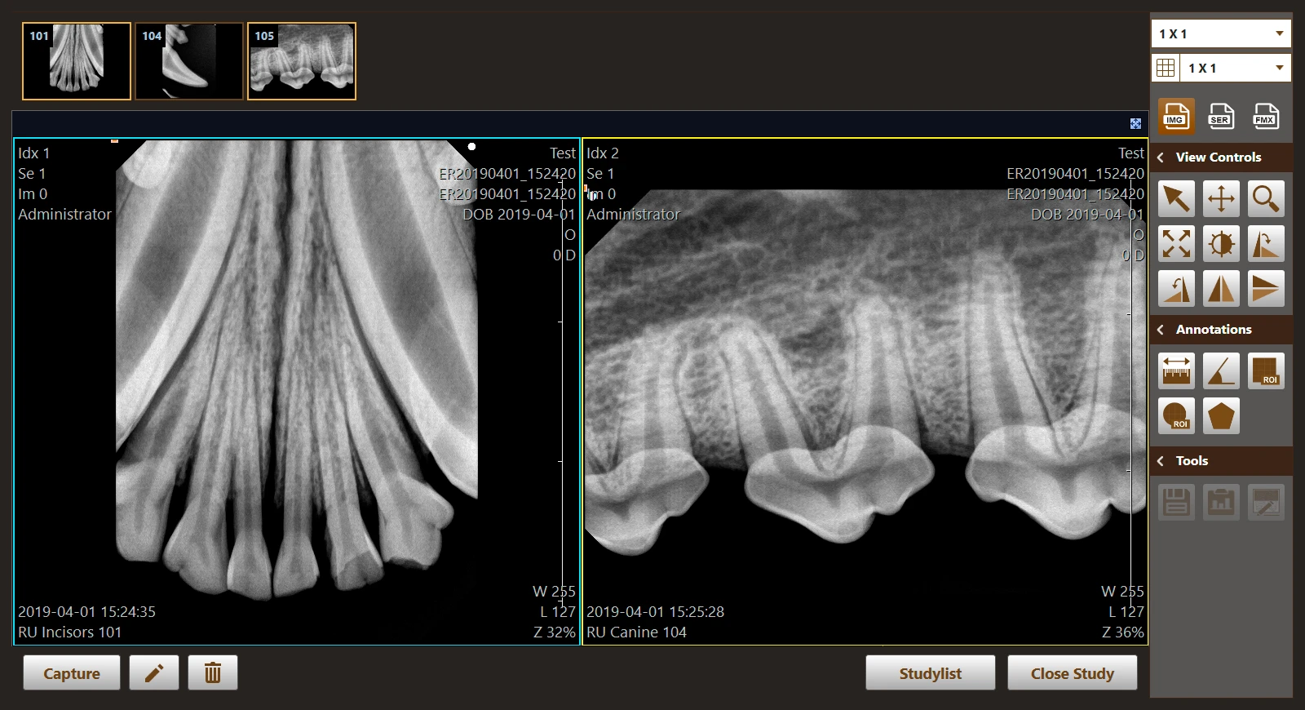Select the arrow pointer tool
This screenshot has width=1305, height=710.
click(1176, 198)
